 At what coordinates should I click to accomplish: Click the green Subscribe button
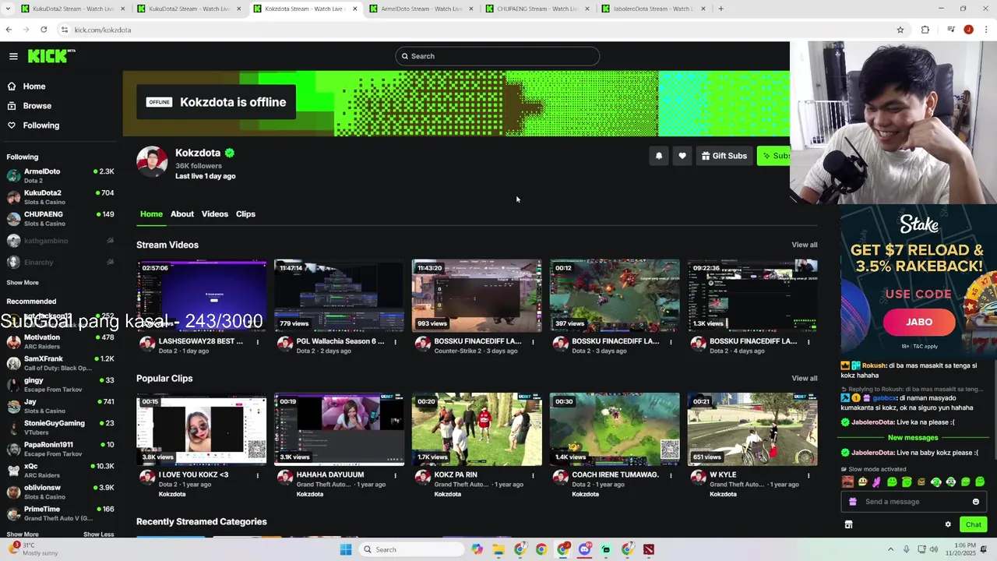(x=773, y=156)
